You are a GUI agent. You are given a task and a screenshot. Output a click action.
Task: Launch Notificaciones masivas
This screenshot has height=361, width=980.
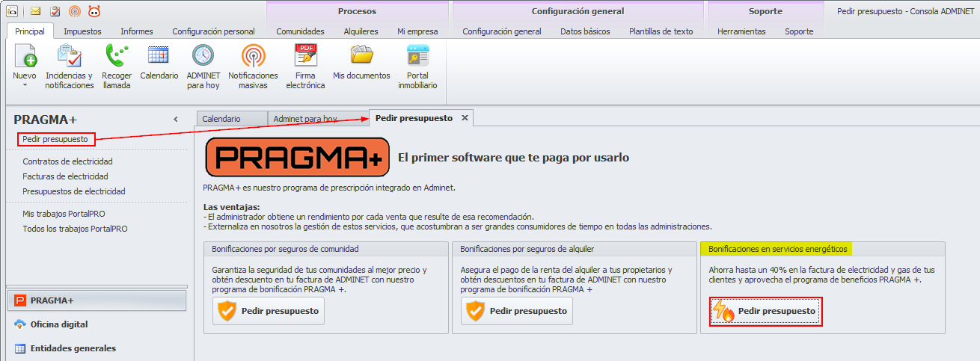pos(253,67)
